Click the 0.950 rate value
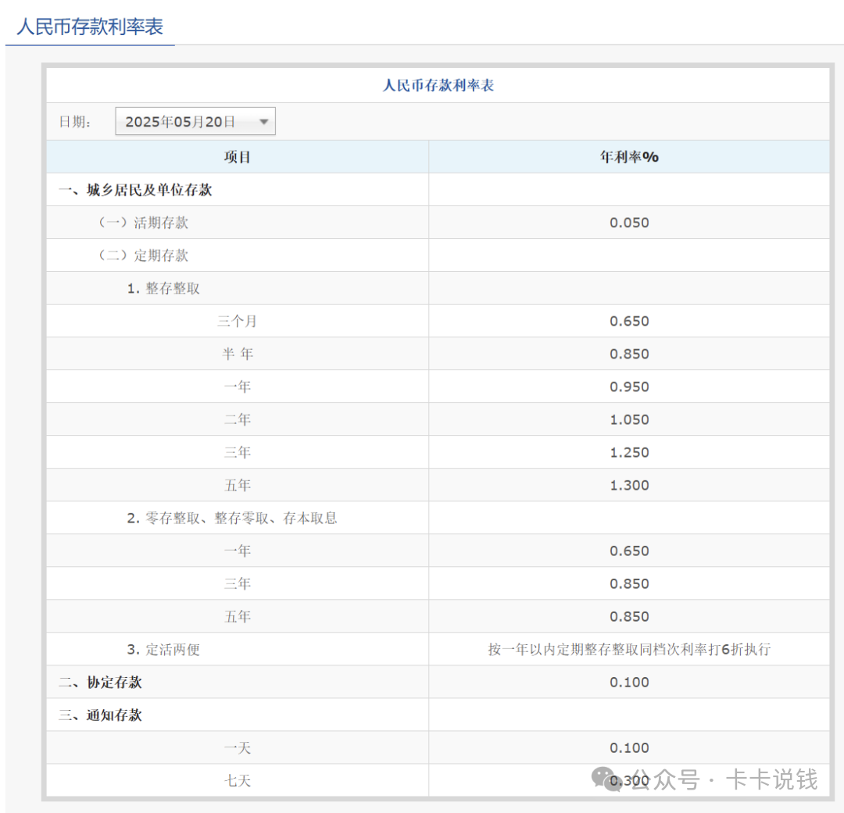 tap(629, 387)
